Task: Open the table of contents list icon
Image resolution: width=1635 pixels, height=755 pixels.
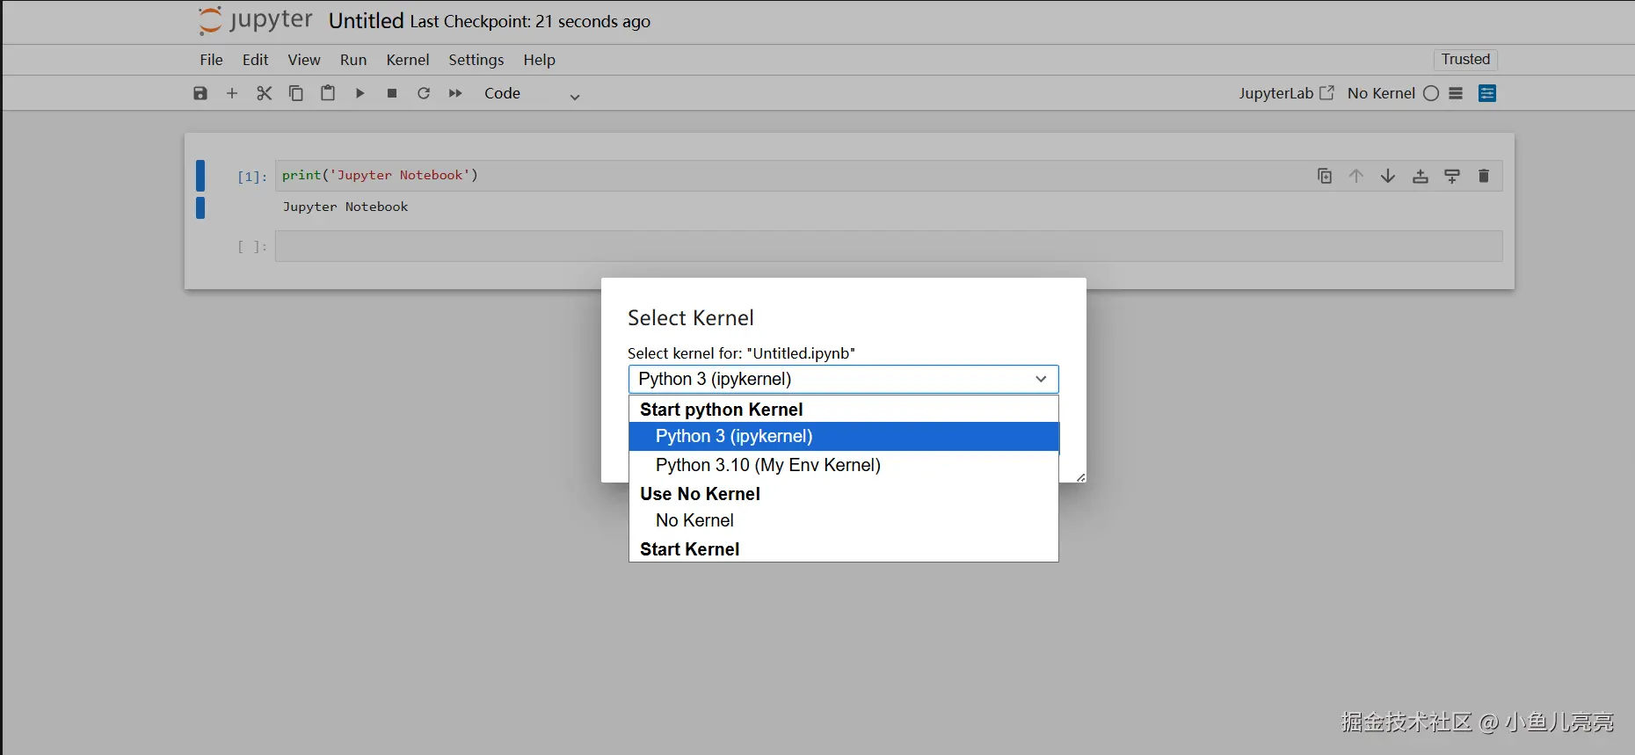Action: pyautogui.click(x=1456, y=93)
